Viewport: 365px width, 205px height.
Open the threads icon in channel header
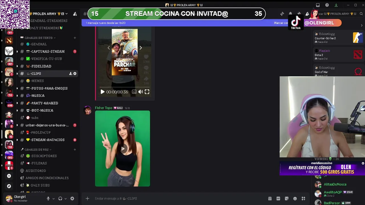[x=282, y=14]
